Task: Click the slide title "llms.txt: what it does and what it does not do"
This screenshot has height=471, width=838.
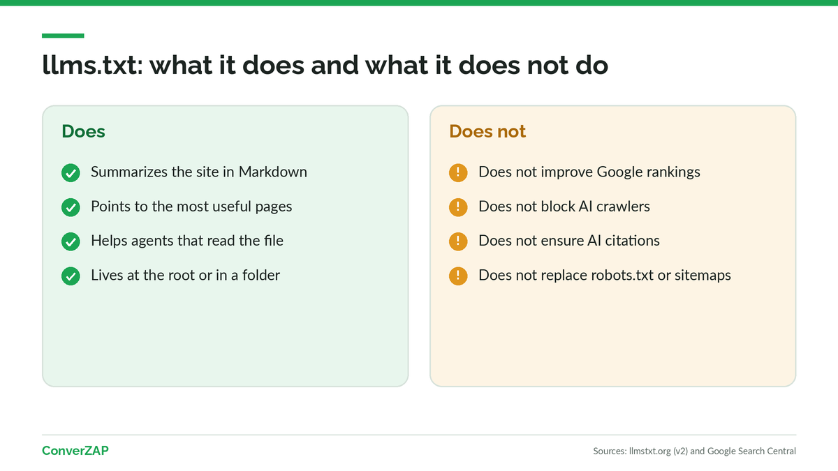Action: [x=325, y=66]
